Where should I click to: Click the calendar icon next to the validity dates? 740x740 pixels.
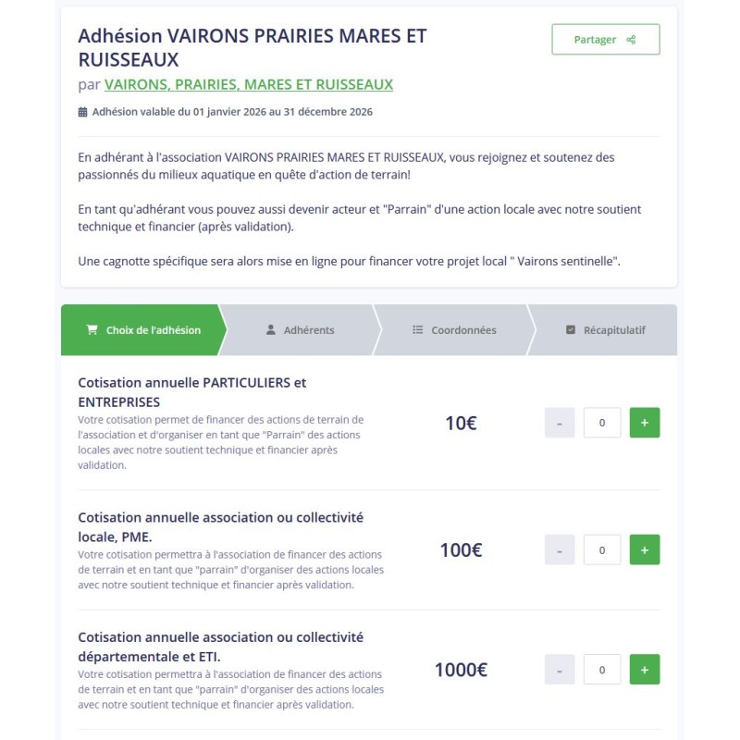(83, 111)
